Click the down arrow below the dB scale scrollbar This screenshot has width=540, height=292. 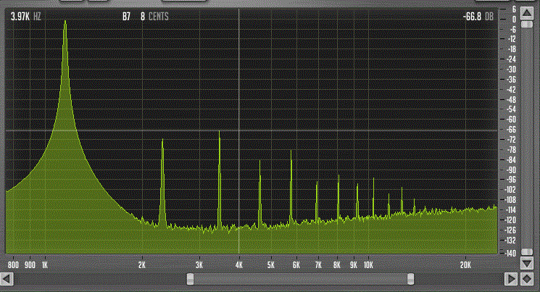pos(527,264)
